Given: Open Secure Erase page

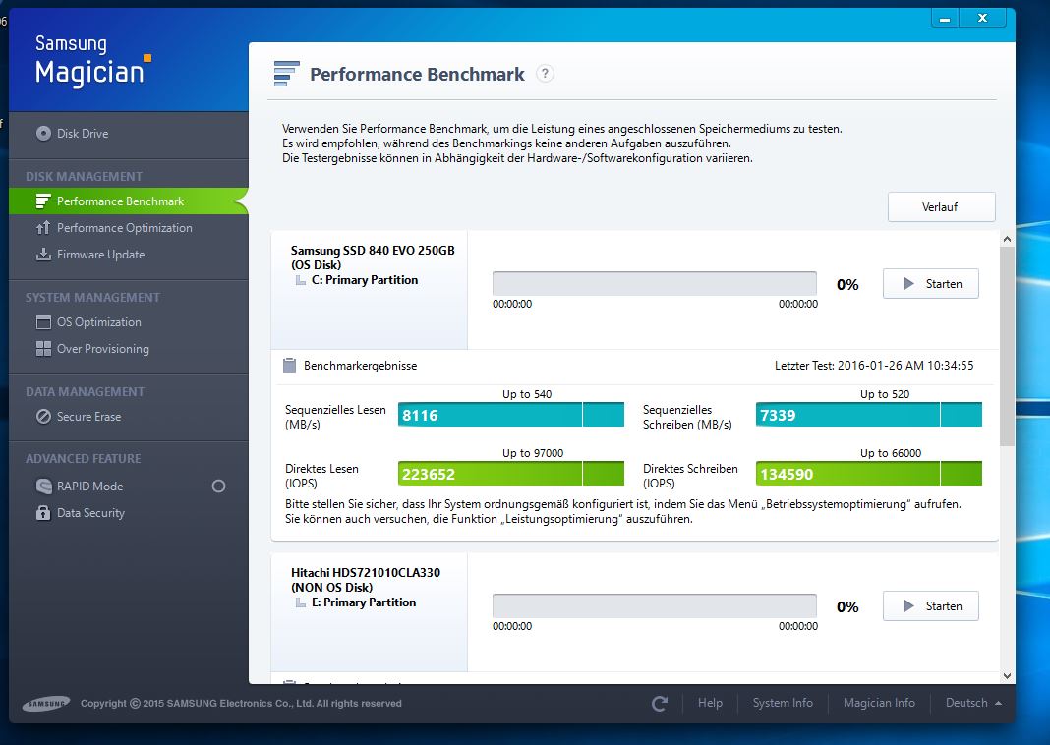Looking at the screenshot, I should [89, 417].
